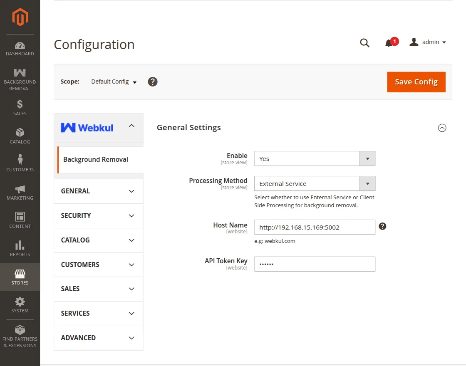The image size is (466, 366).
Task: Click the Host Name input field
Action: coord(314,227)
